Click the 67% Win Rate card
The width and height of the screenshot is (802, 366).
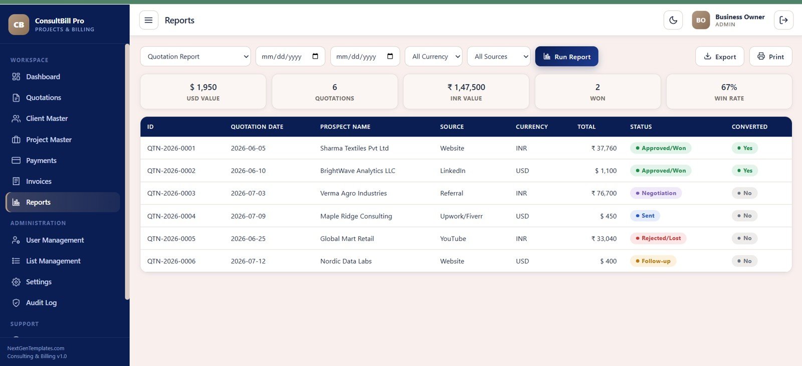[x=729, y=91]
